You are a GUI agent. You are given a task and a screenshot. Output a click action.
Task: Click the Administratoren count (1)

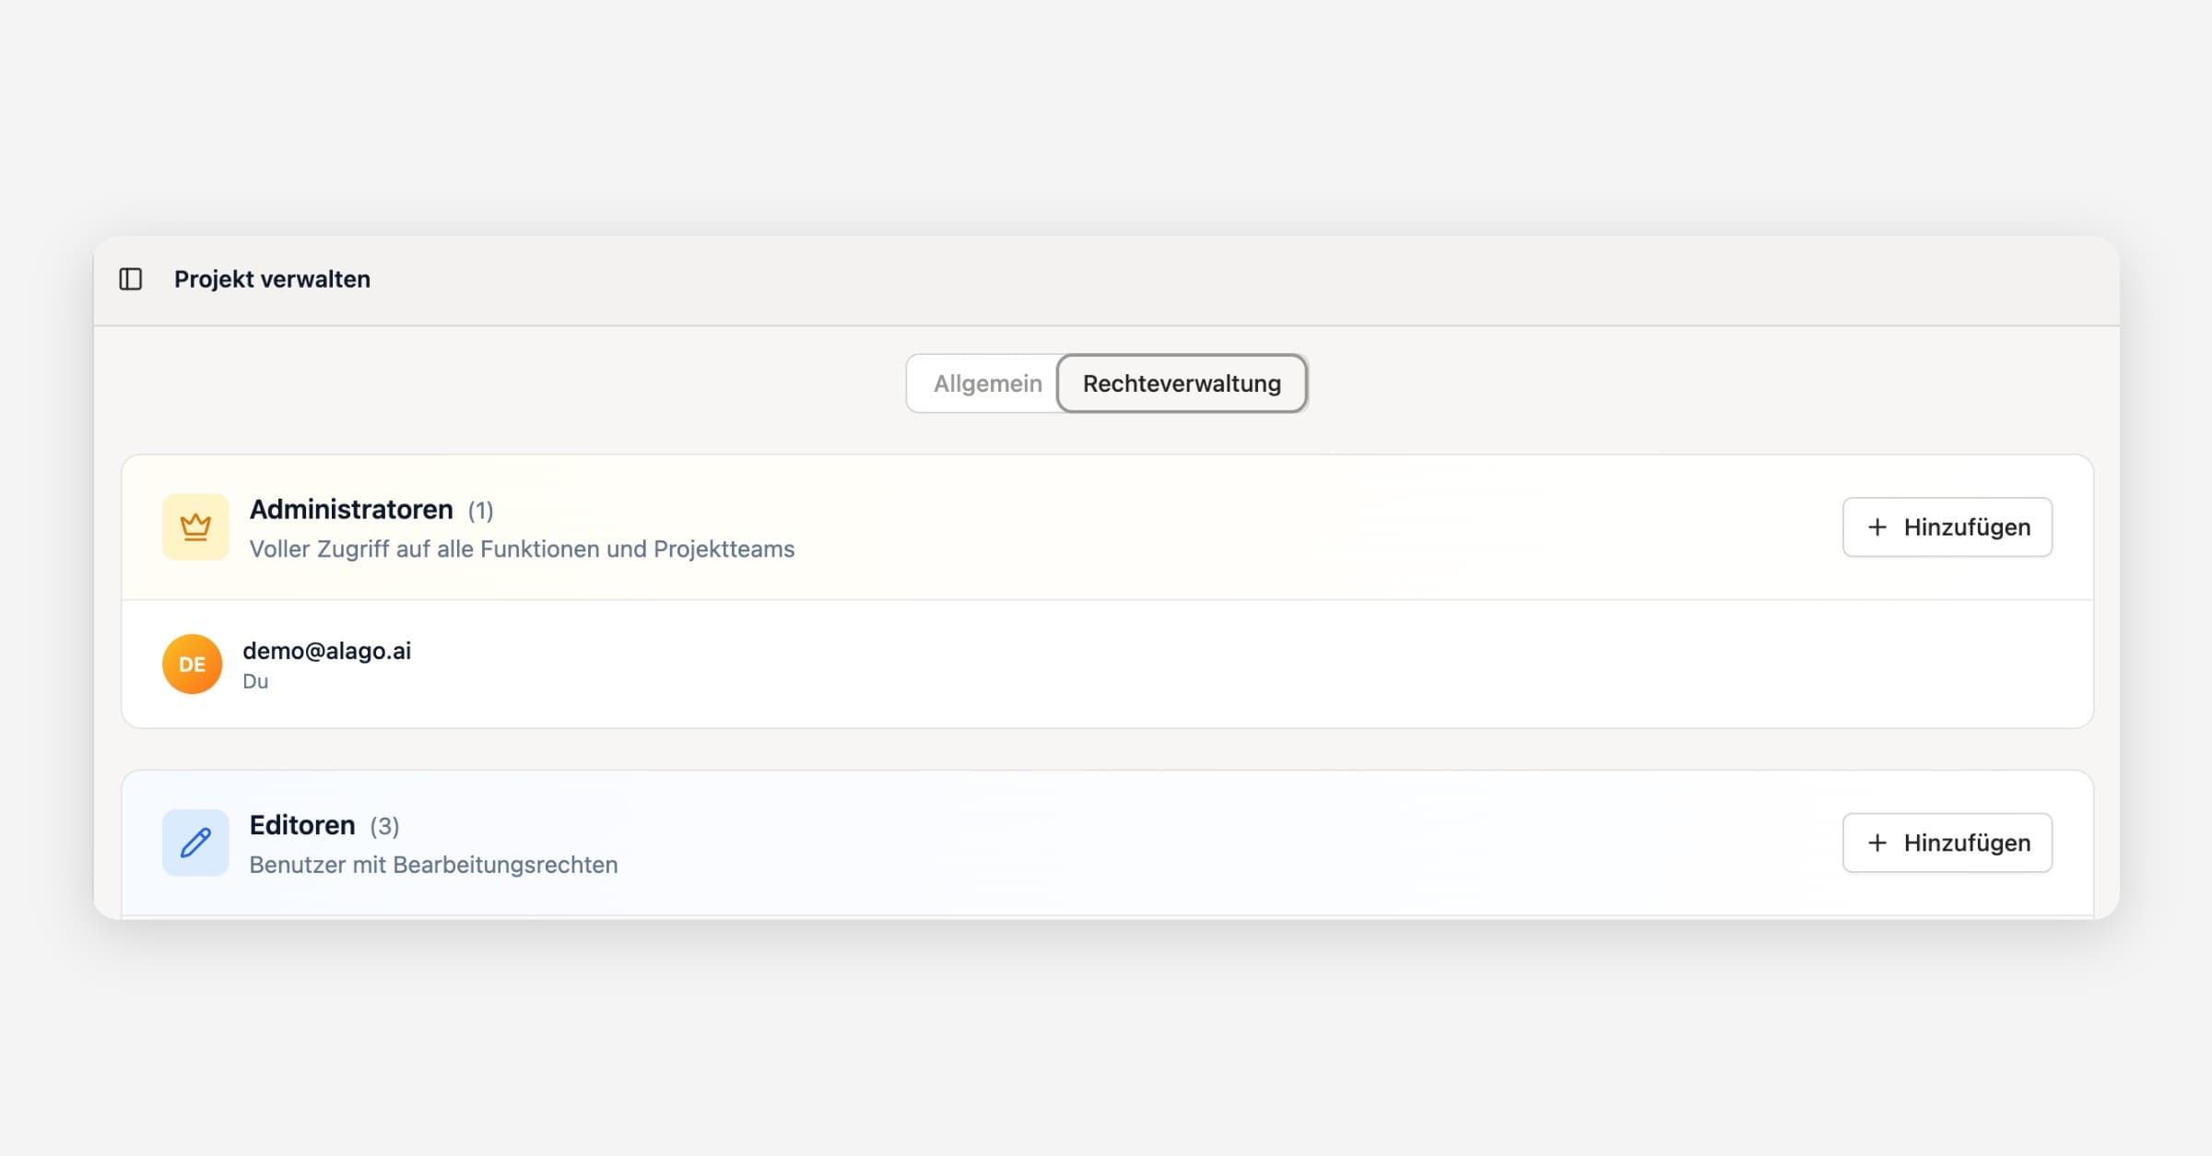tap(480, 511)
